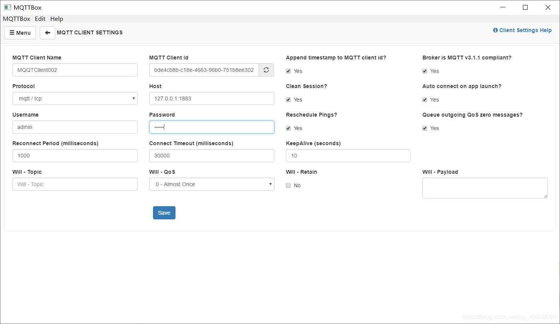Toggle the Reschedule Pings checkbox
The image size is (560, 324).
pos(288,128)
